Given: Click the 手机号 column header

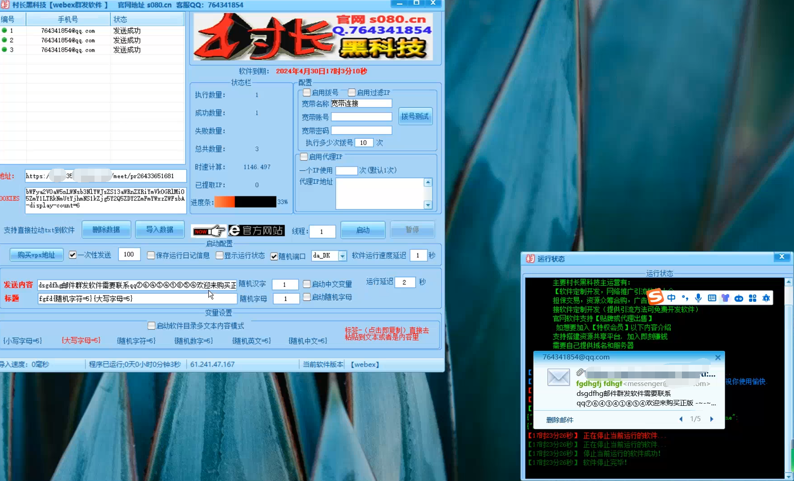Looking at the screenshot, I should click(68, 19).
